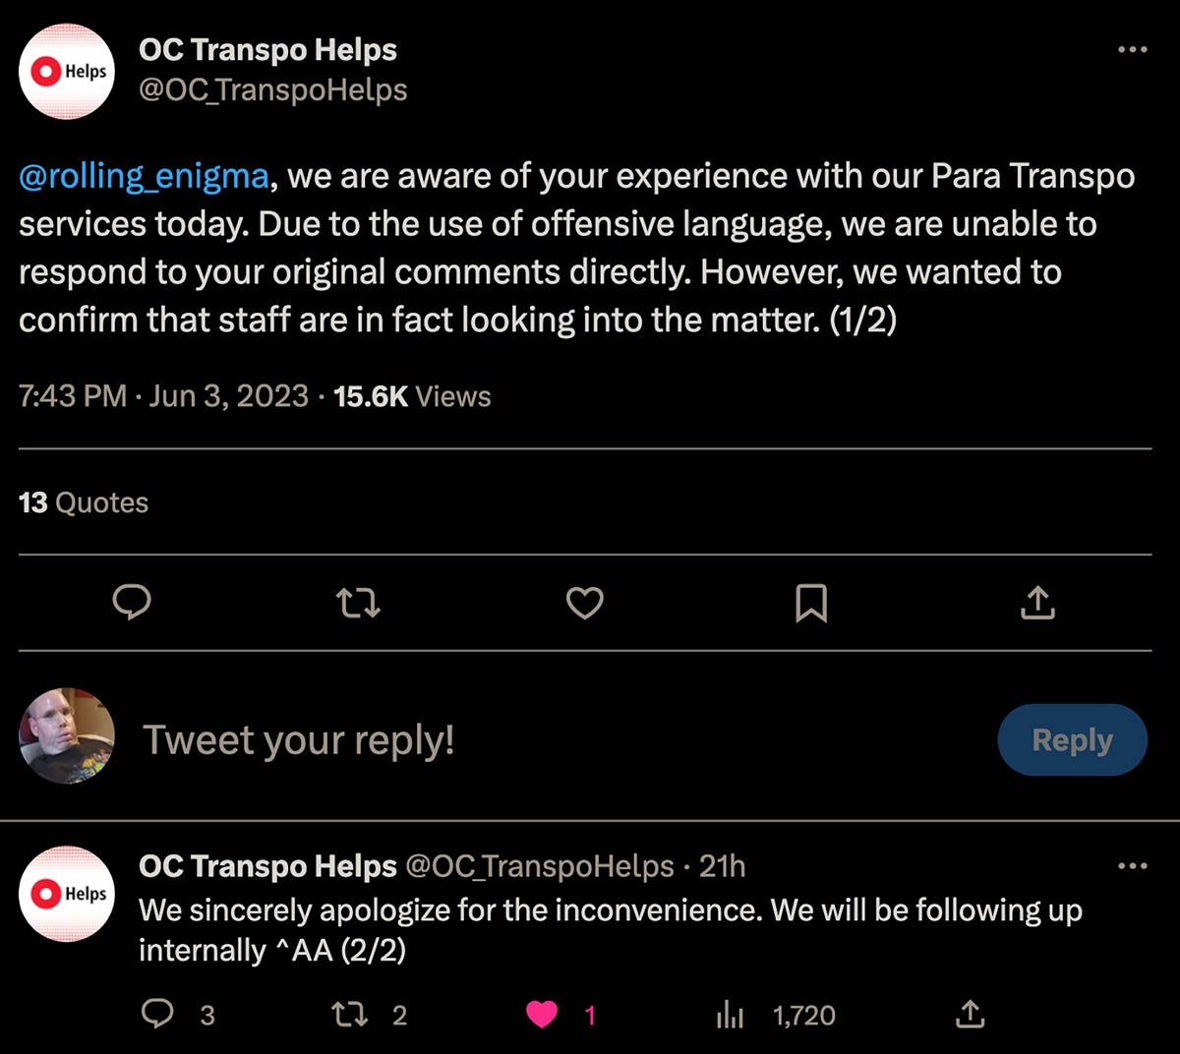The width and height of the screenshot is (1180, 1054).
Task: Open more options for main tweet
Action: (x=1132, y=49)
